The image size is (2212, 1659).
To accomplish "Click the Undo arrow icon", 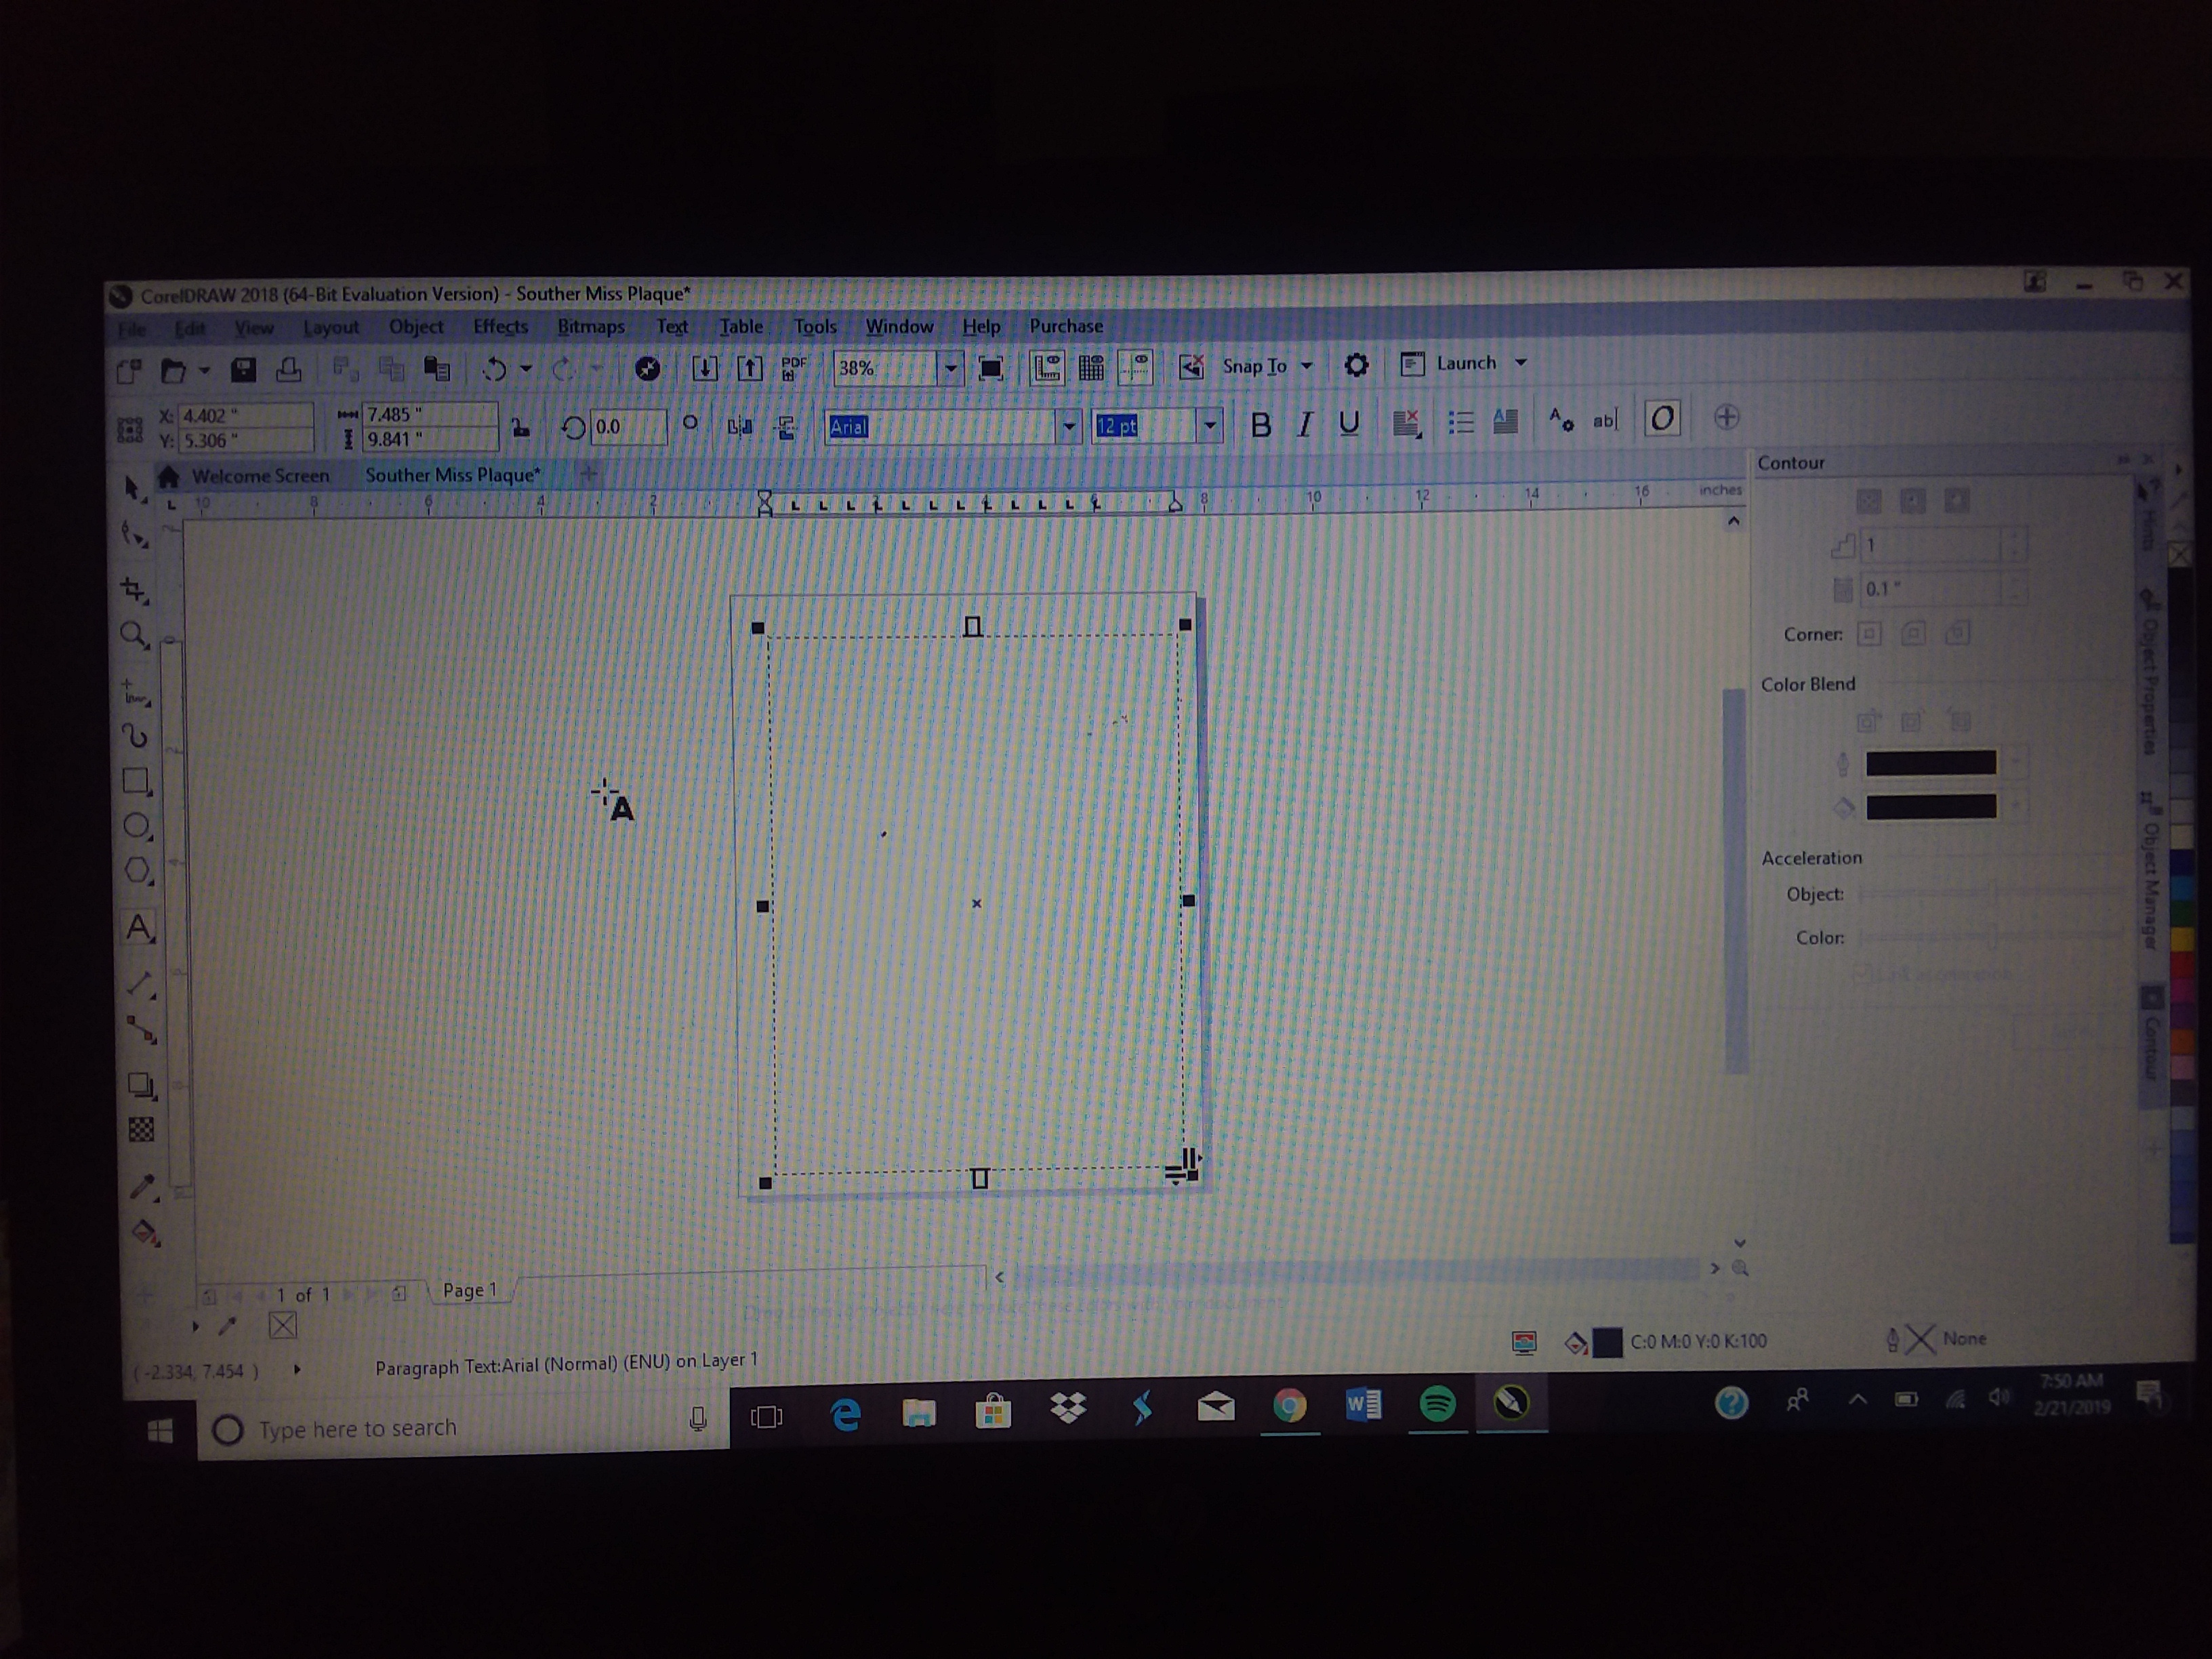I will 494,370.
